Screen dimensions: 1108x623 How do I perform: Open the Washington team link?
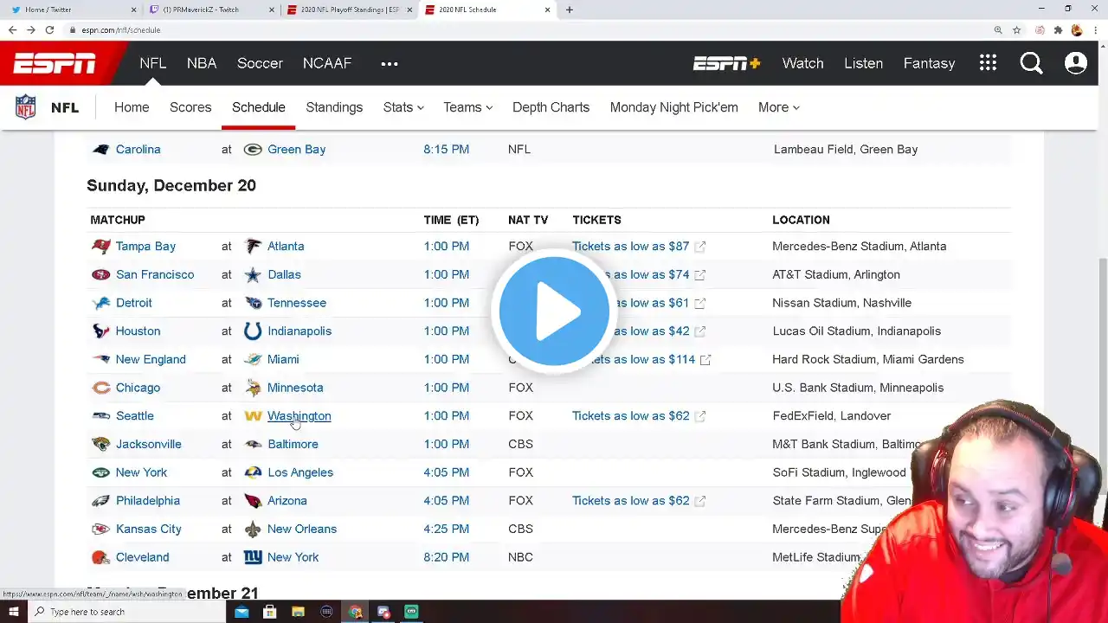299,416
